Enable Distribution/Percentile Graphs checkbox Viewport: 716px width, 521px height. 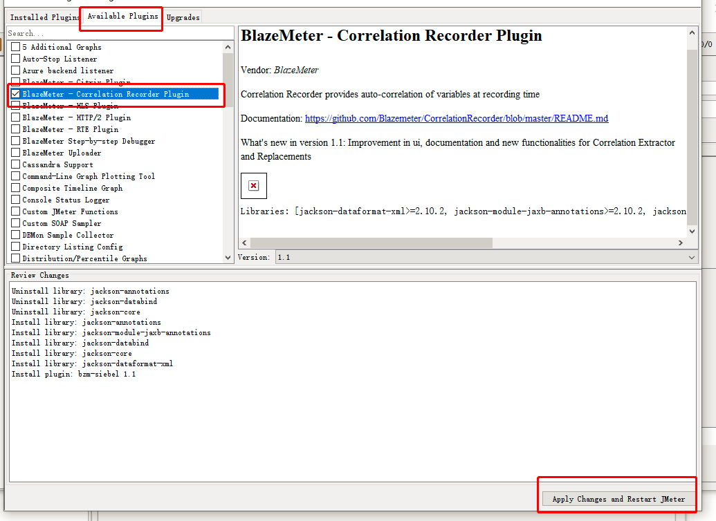15,258
